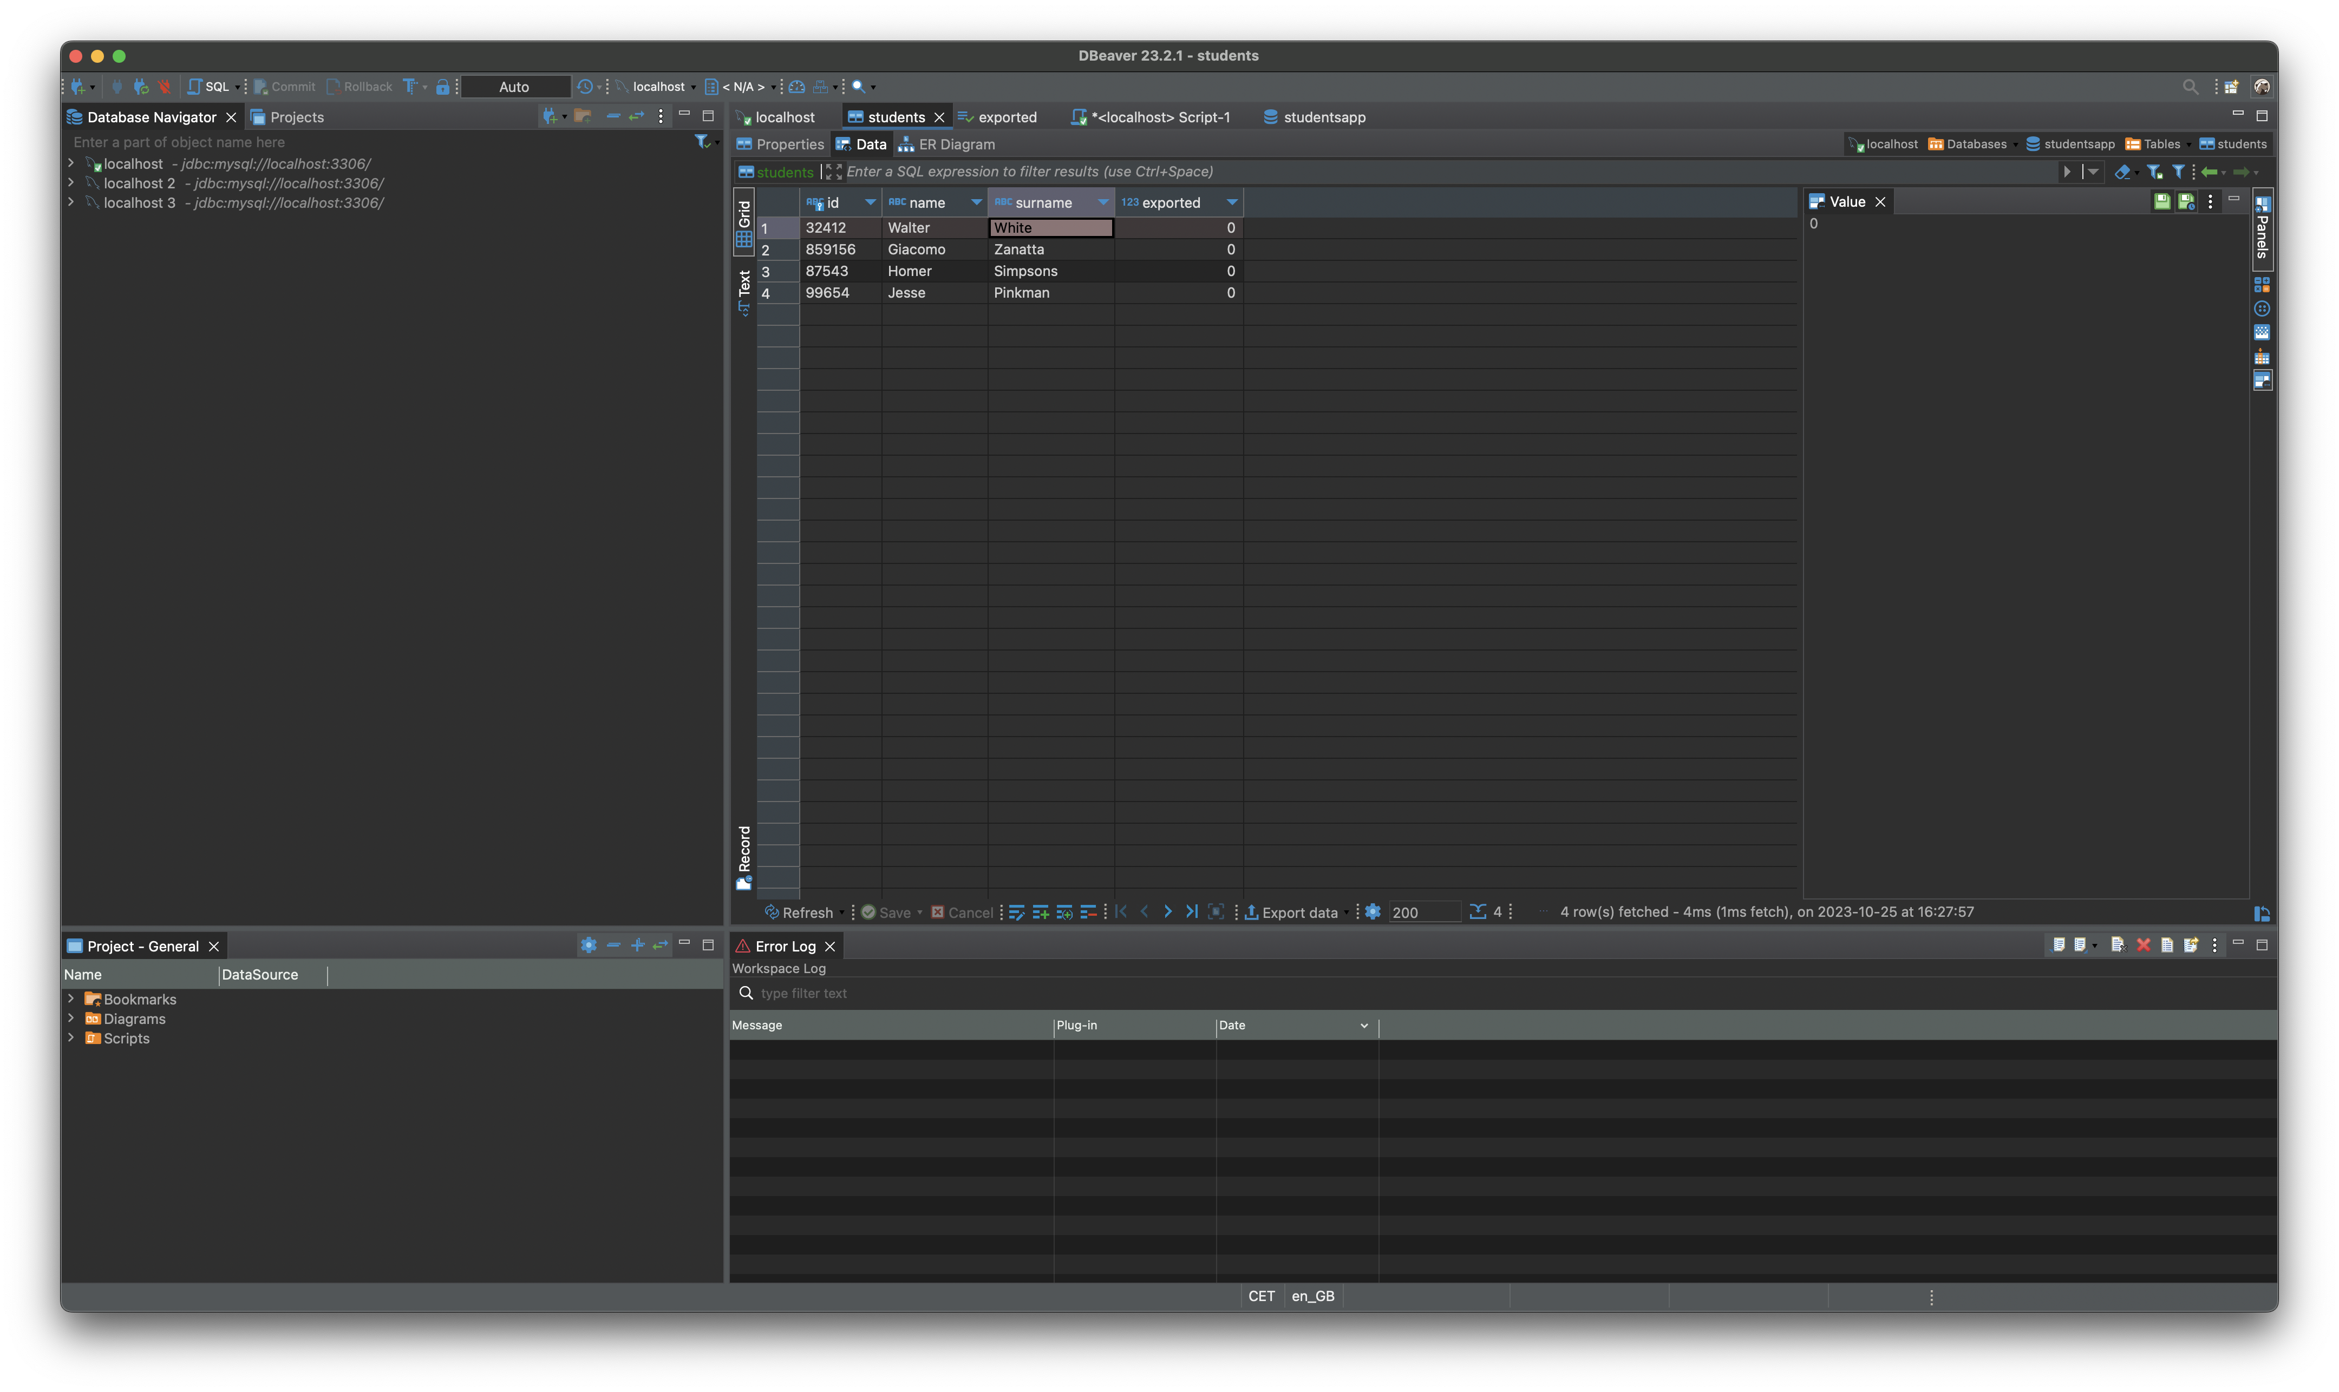Click the clear filter eraser icon
Screen dimensions: 2339x1392
2122,172
